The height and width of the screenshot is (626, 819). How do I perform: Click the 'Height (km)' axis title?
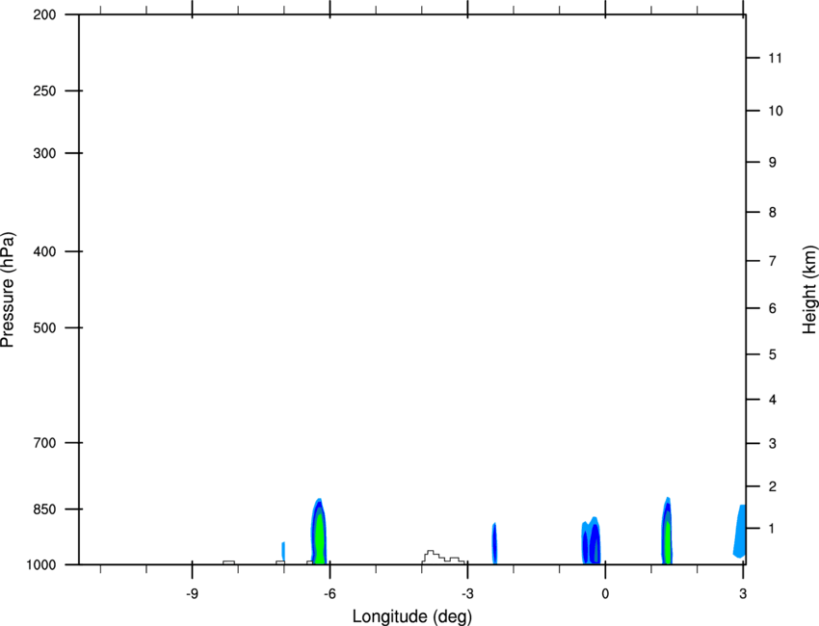click(x=809, y=289)
